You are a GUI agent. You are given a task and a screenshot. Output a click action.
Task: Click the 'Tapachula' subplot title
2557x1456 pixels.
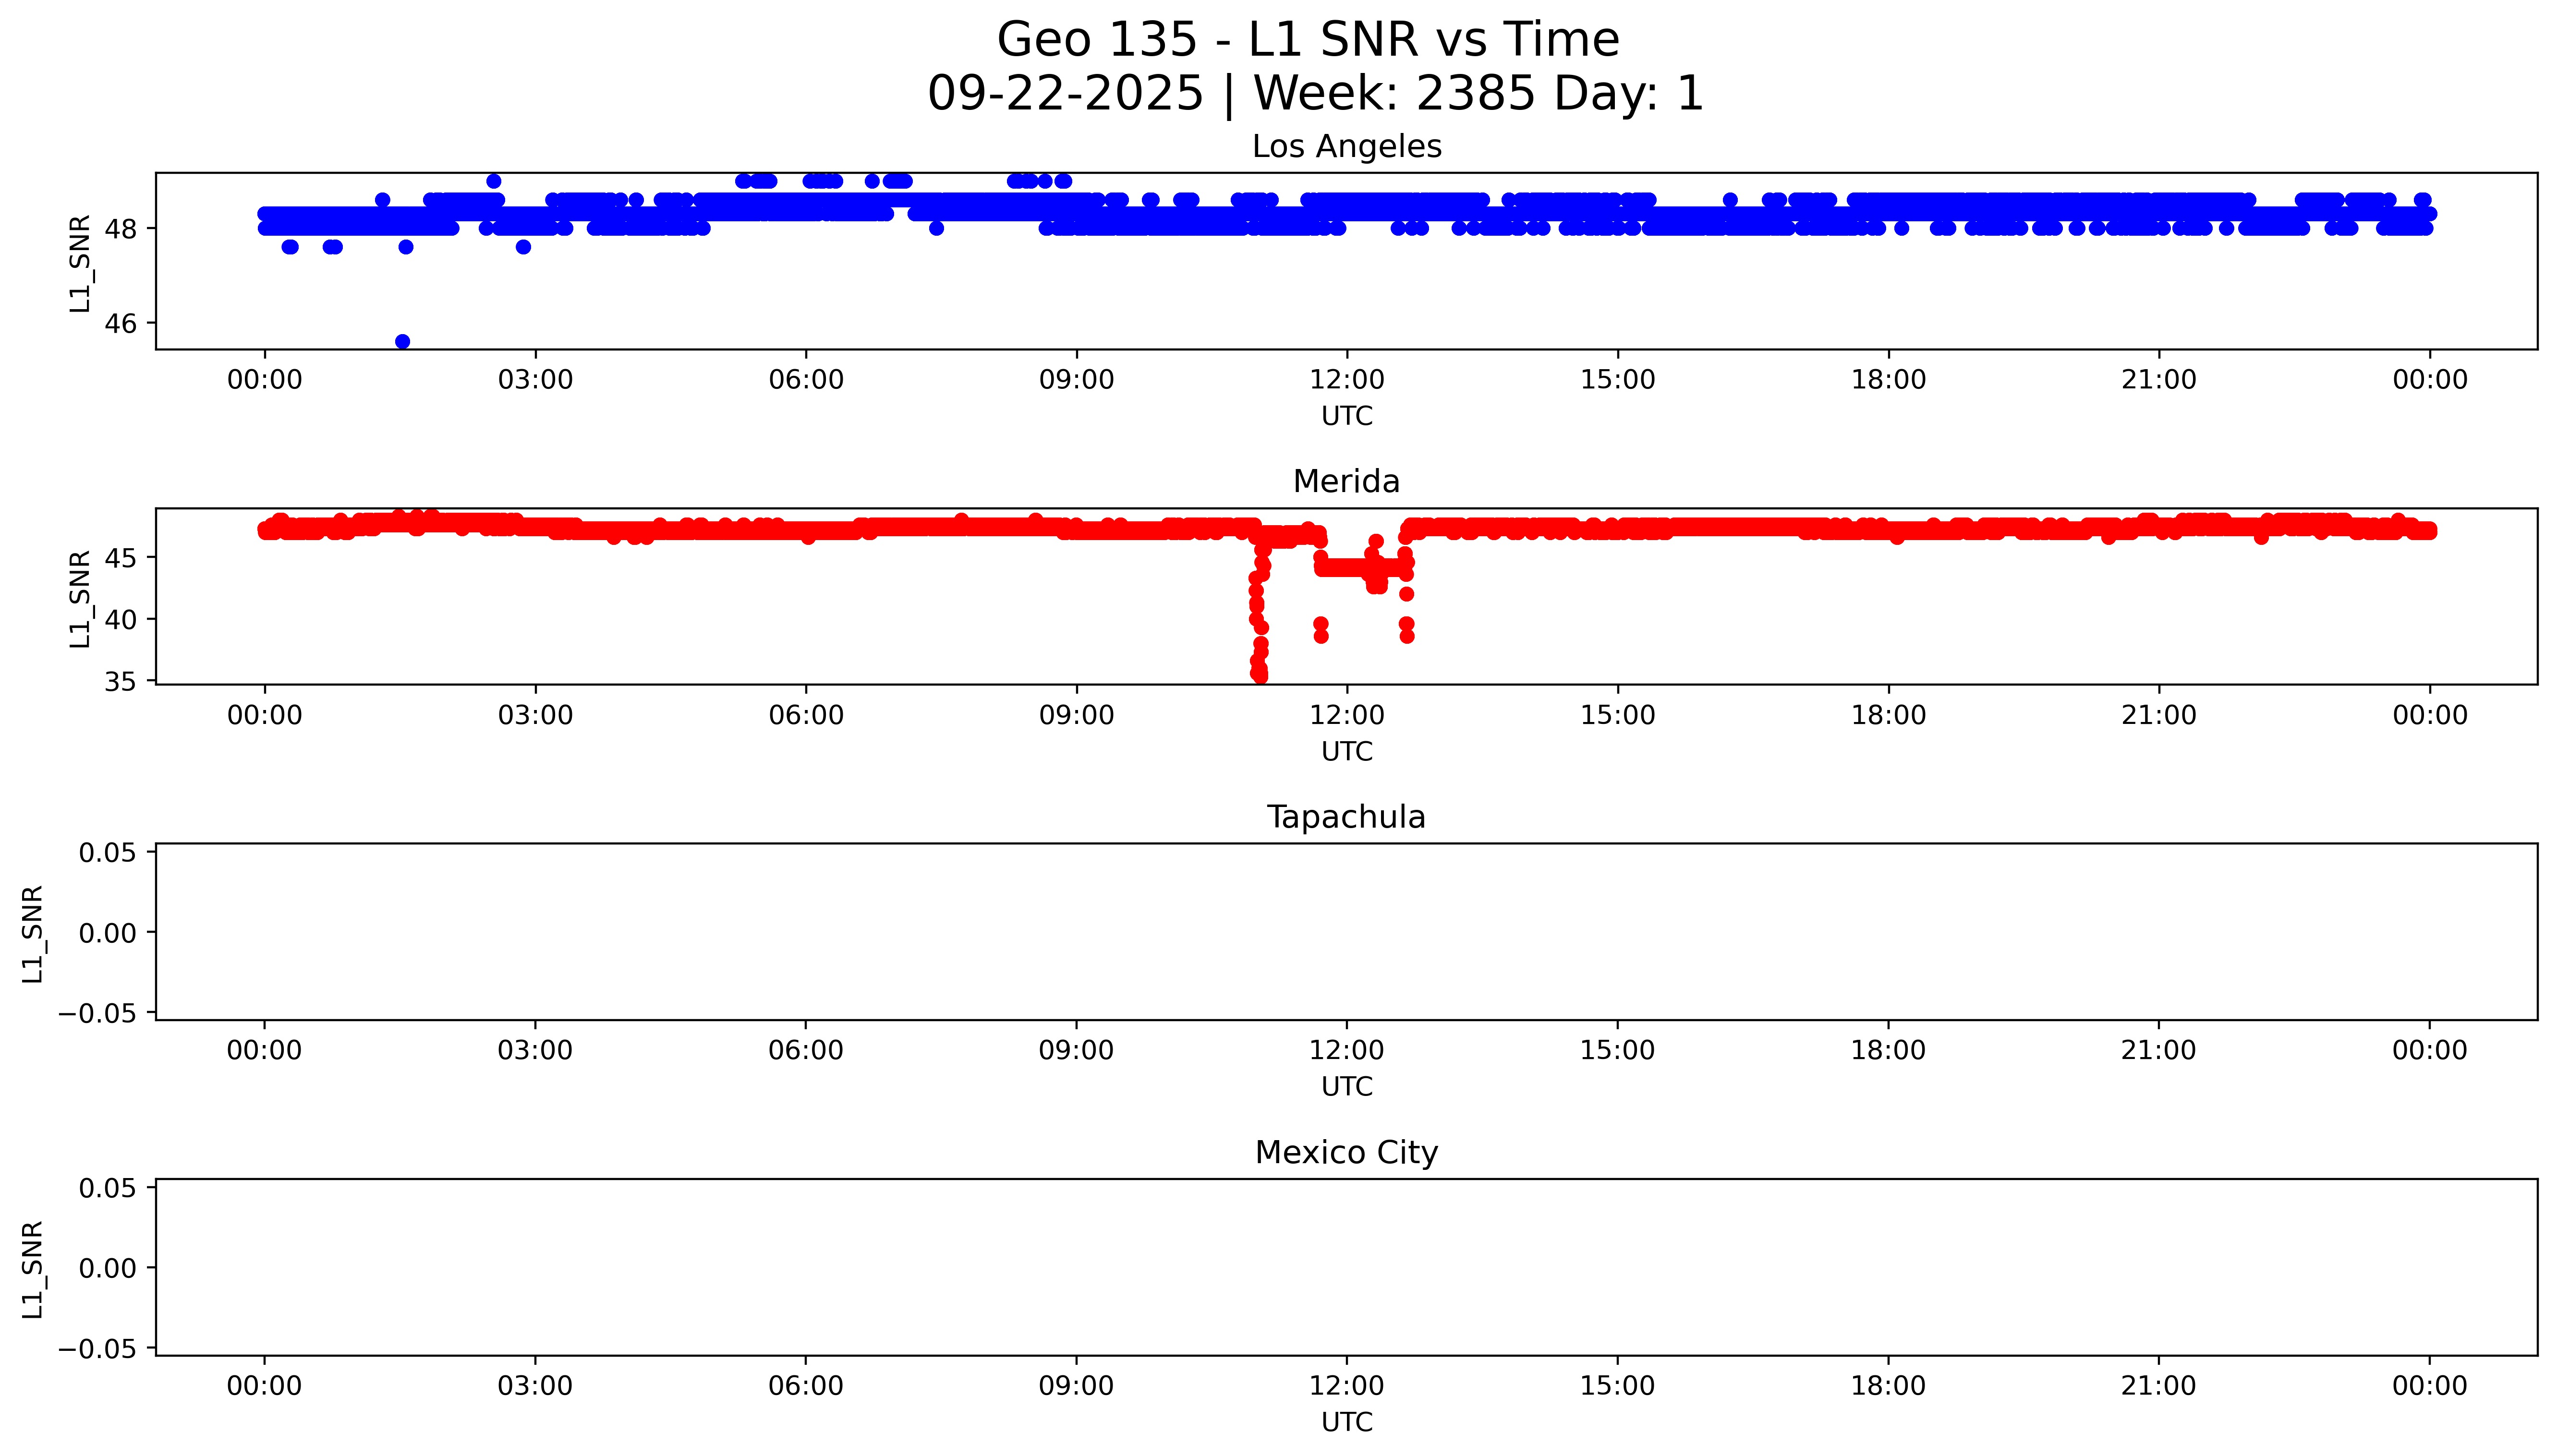pyautogui.click(x=1346, y=817)
